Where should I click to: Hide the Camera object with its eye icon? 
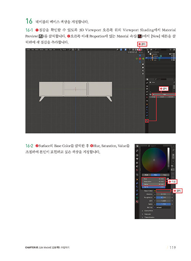coord(172,56)
